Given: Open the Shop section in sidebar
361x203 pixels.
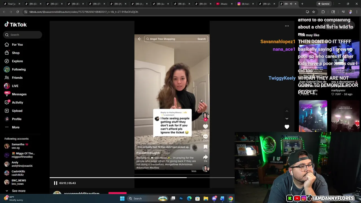Looking at the screenshot, I should pyautogui.click(x=16, y=53).
